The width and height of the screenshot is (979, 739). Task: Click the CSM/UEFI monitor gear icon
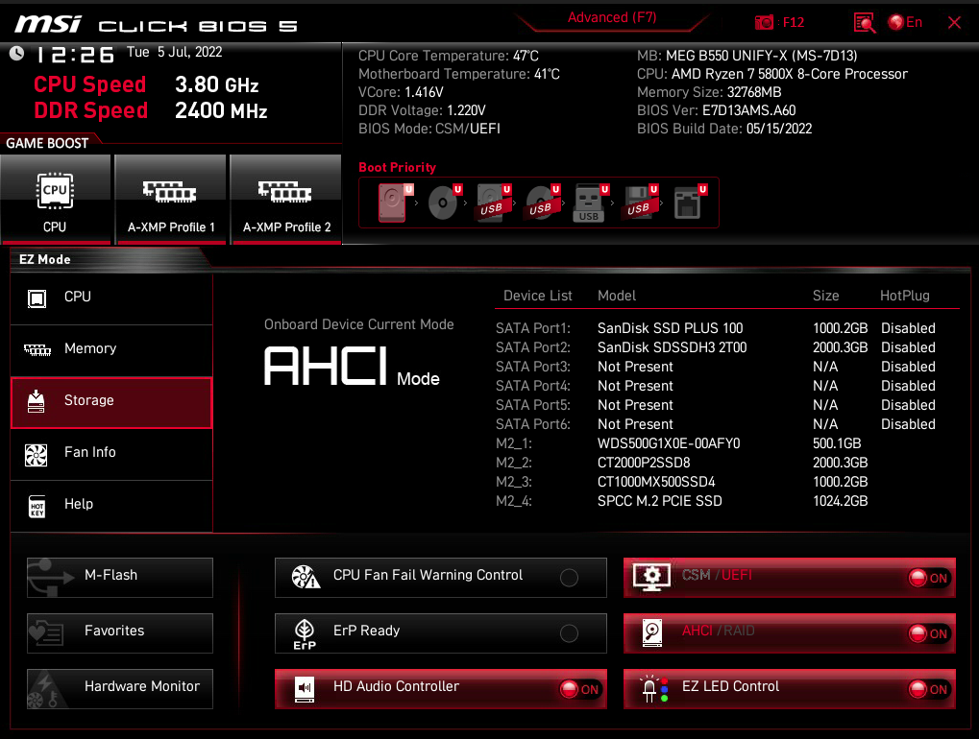[651, 576]
